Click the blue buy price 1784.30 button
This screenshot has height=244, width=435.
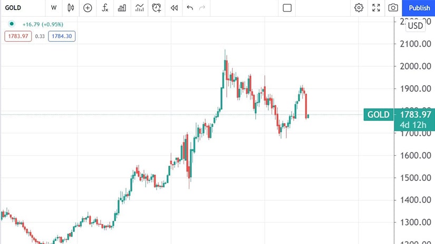pos(62,36)
